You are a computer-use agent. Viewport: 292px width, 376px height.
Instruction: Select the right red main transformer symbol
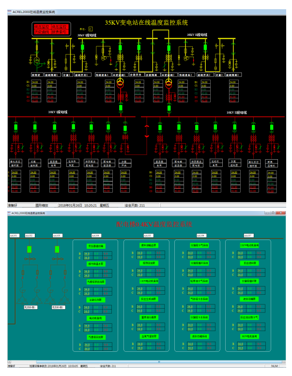169,85
